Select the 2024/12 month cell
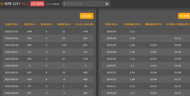The width and height of the screenshot is (190, 96). point(111,79)
